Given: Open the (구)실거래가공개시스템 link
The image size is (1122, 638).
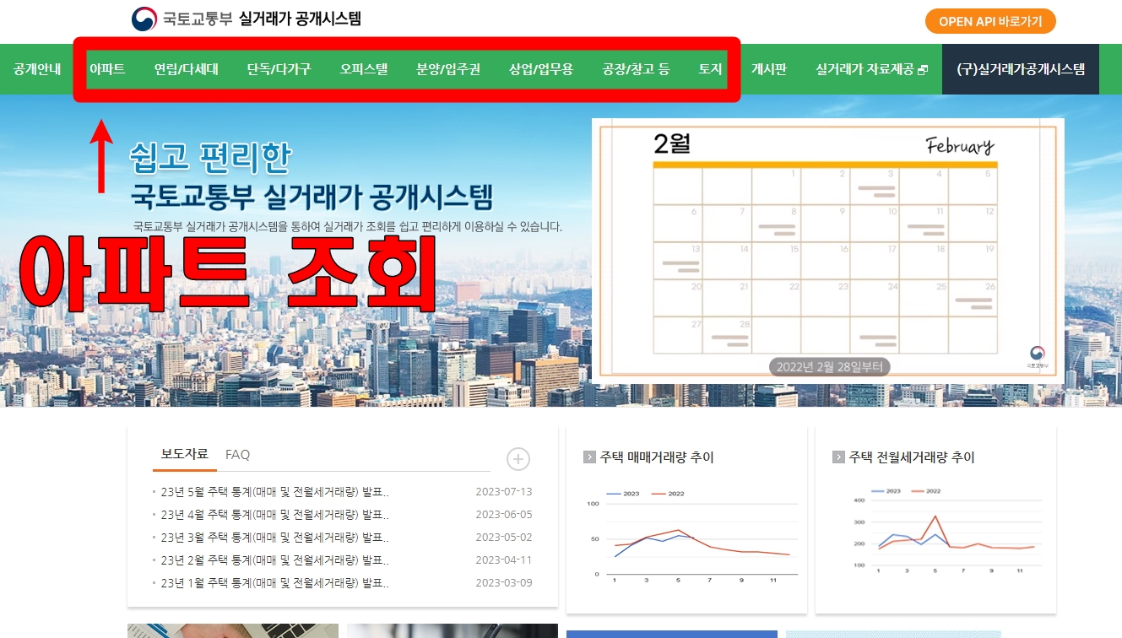Looking at the screenshot, I should (x=1020, y=69).
